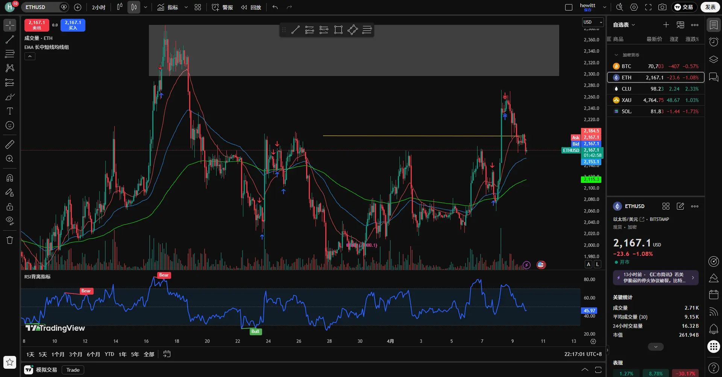
Task: Open the alerts clock icon in sidebar
Action: 713,42
